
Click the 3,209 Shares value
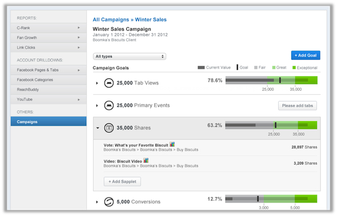click(x=306, y=163)
